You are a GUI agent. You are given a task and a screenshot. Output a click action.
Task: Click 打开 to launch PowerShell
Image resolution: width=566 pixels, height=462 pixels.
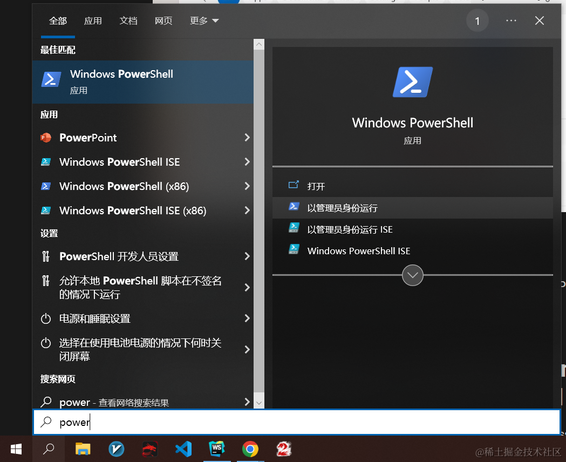pyautogui.click(x=316, y=186)
